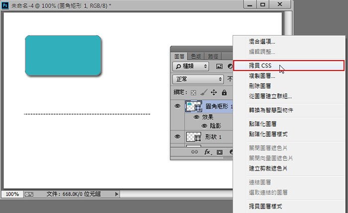Click the 文件: 668.0K/0 位元組 status text
The height and width of the screenshot is (213, 348).
74,194
